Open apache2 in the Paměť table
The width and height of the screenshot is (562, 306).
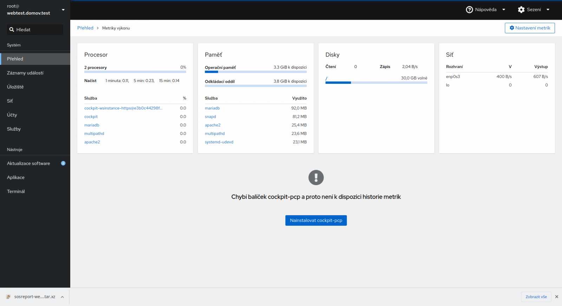click(x=213, y=125)
